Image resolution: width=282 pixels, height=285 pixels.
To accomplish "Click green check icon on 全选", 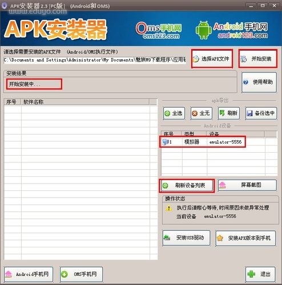I will [167, 113].
